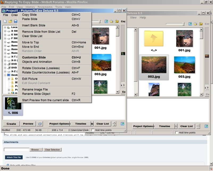Image resolution: width=213 pixels, height=171 pixels.
Task: Toggle Hold time points checkbox in back window
Action: click(177, 133)
